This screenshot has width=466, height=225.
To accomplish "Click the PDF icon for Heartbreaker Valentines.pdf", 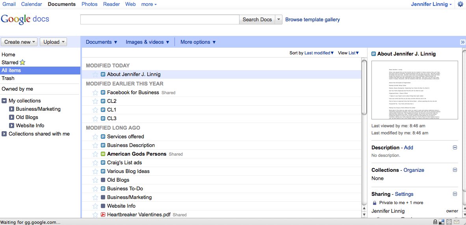I will [103, 214].
